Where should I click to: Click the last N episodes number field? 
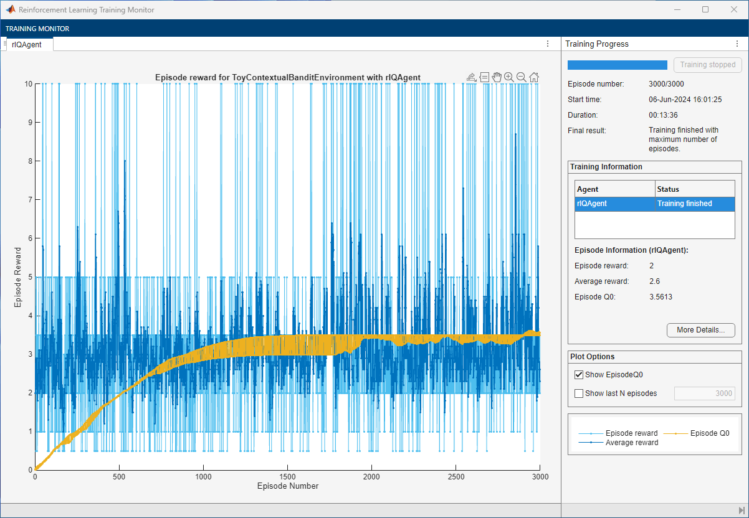[x=704, y=393]
